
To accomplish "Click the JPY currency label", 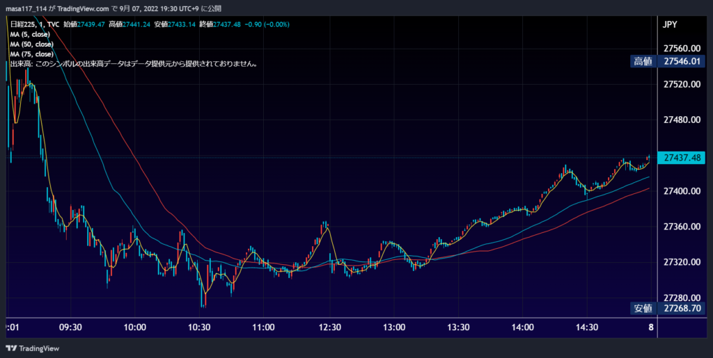I will point(671,24).
